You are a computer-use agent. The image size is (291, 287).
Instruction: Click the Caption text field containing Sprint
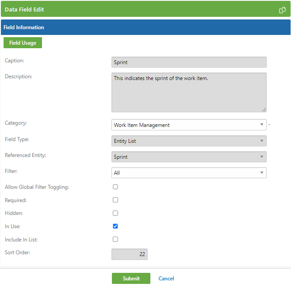[x=189, y=62]
